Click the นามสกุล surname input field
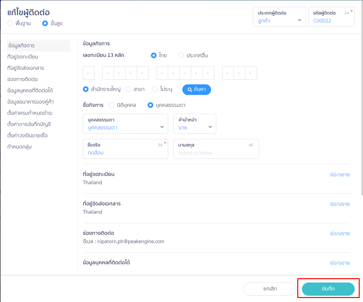This screenshot has width=363, height=302. point(216,153)
